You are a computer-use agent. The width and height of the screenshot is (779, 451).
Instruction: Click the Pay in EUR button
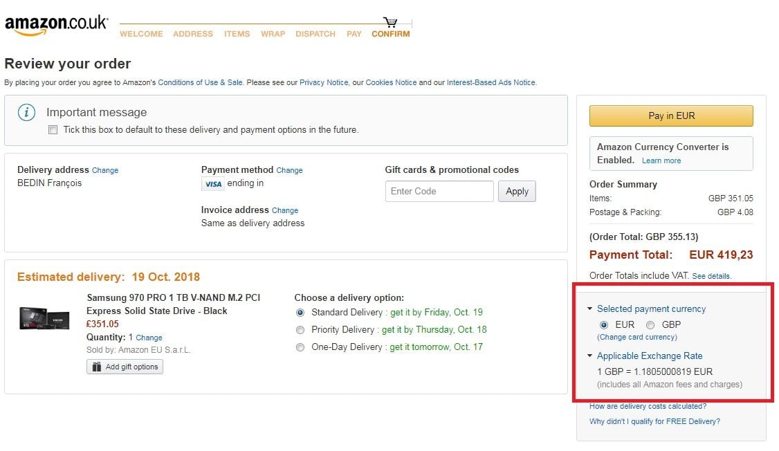671,116
